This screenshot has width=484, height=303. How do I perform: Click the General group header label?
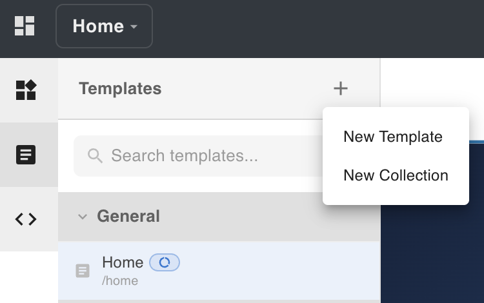(128, 216)
